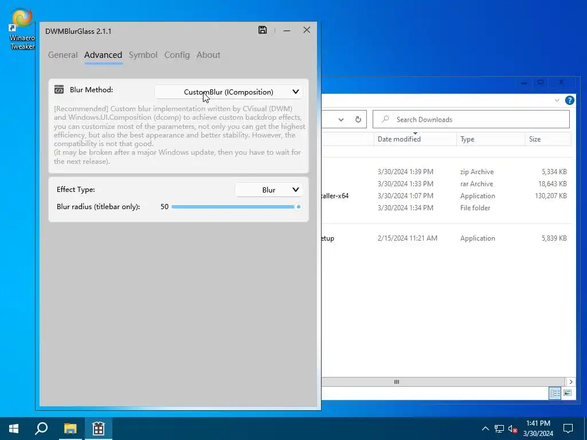Screen dimensions: 587x440
Task: Open Windows Start menu
Action: pos(14,429)
